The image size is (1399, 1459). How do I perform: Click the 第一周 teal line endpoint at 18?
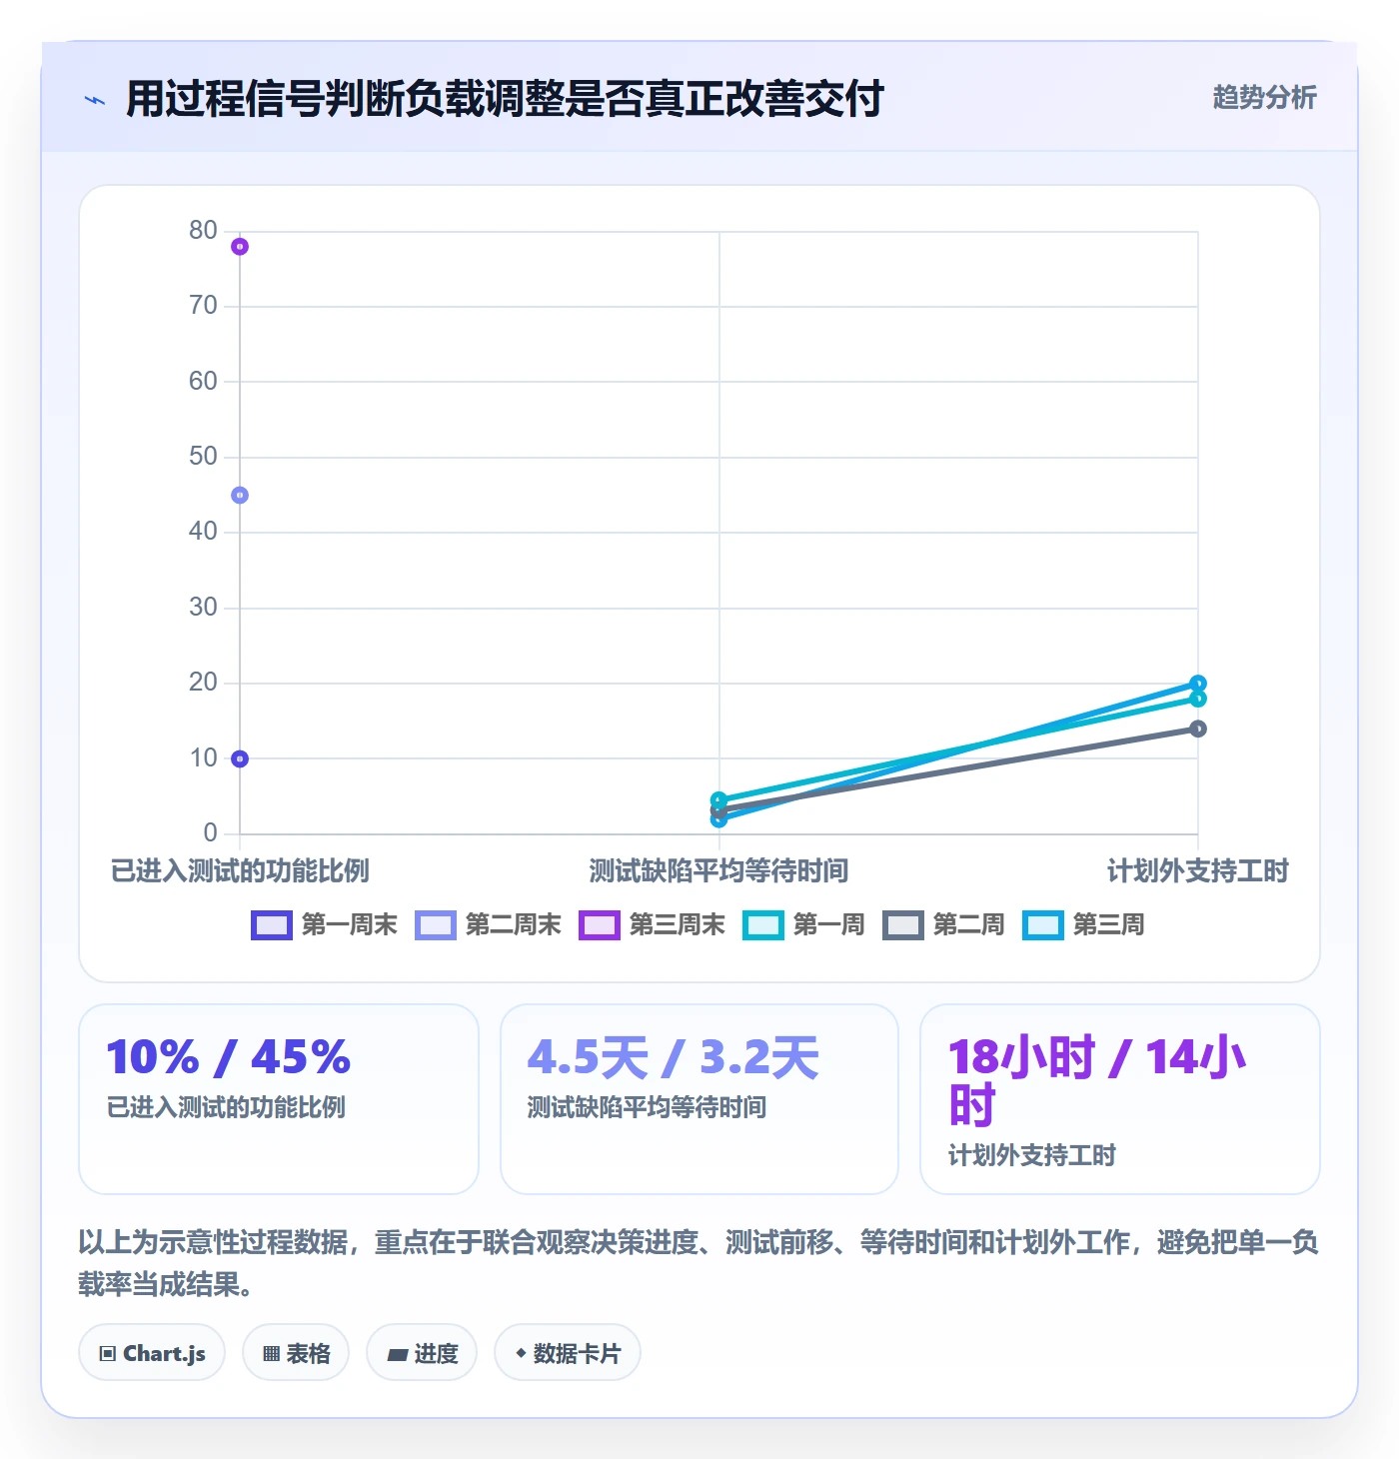(1198, 700)
